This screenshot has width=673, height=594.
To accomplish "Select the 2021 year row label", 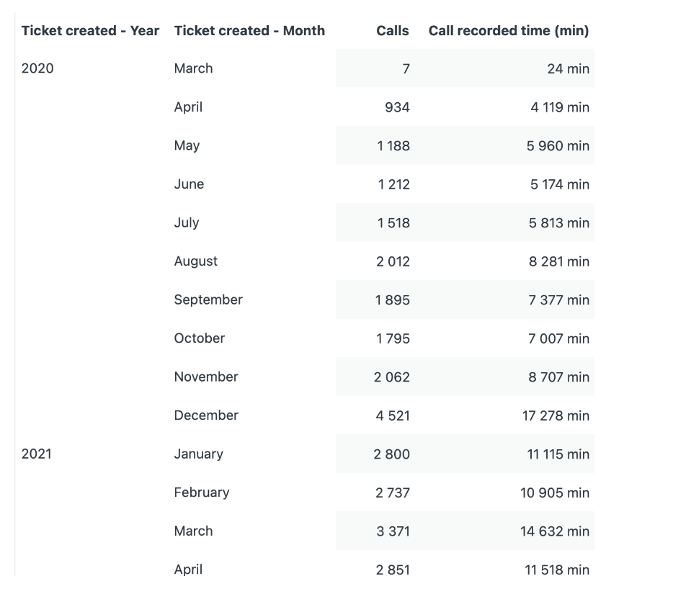I will 37,454.
